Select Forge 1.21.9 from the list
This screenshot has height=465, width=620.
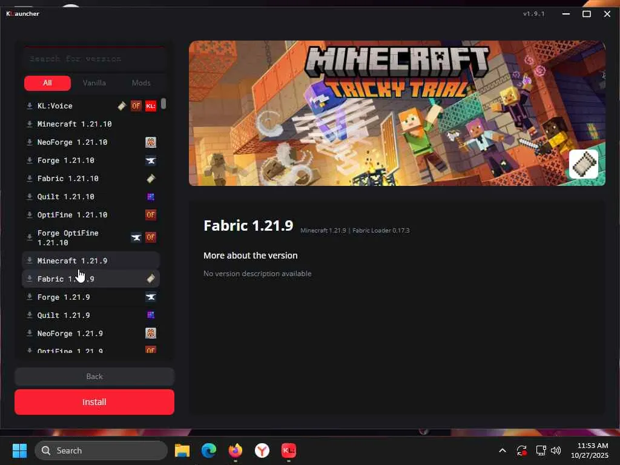(91, 297)
